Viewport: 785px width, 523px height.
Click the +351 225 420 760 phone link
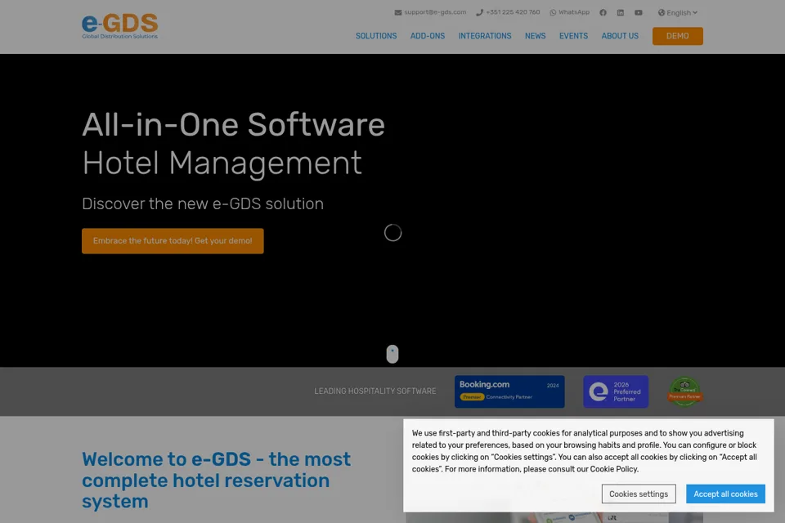click(508, 12)
